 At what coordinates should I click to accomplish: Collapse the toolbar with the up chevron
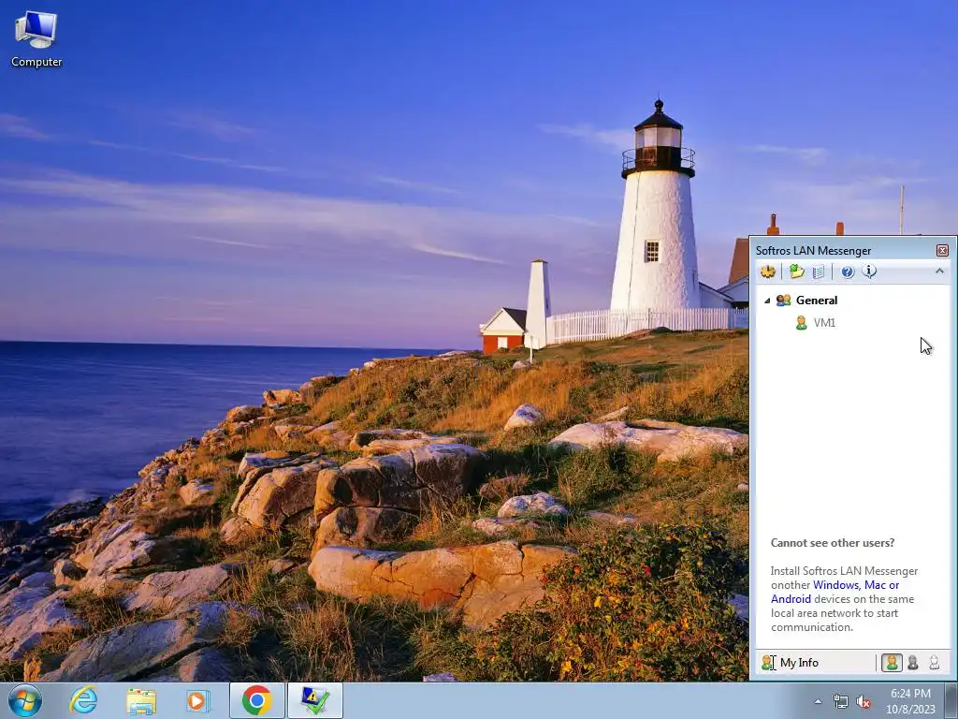pos(939,271)
